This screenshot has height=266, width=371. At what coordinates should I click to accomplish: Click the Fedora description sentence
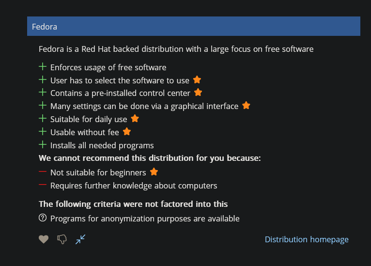176,49
